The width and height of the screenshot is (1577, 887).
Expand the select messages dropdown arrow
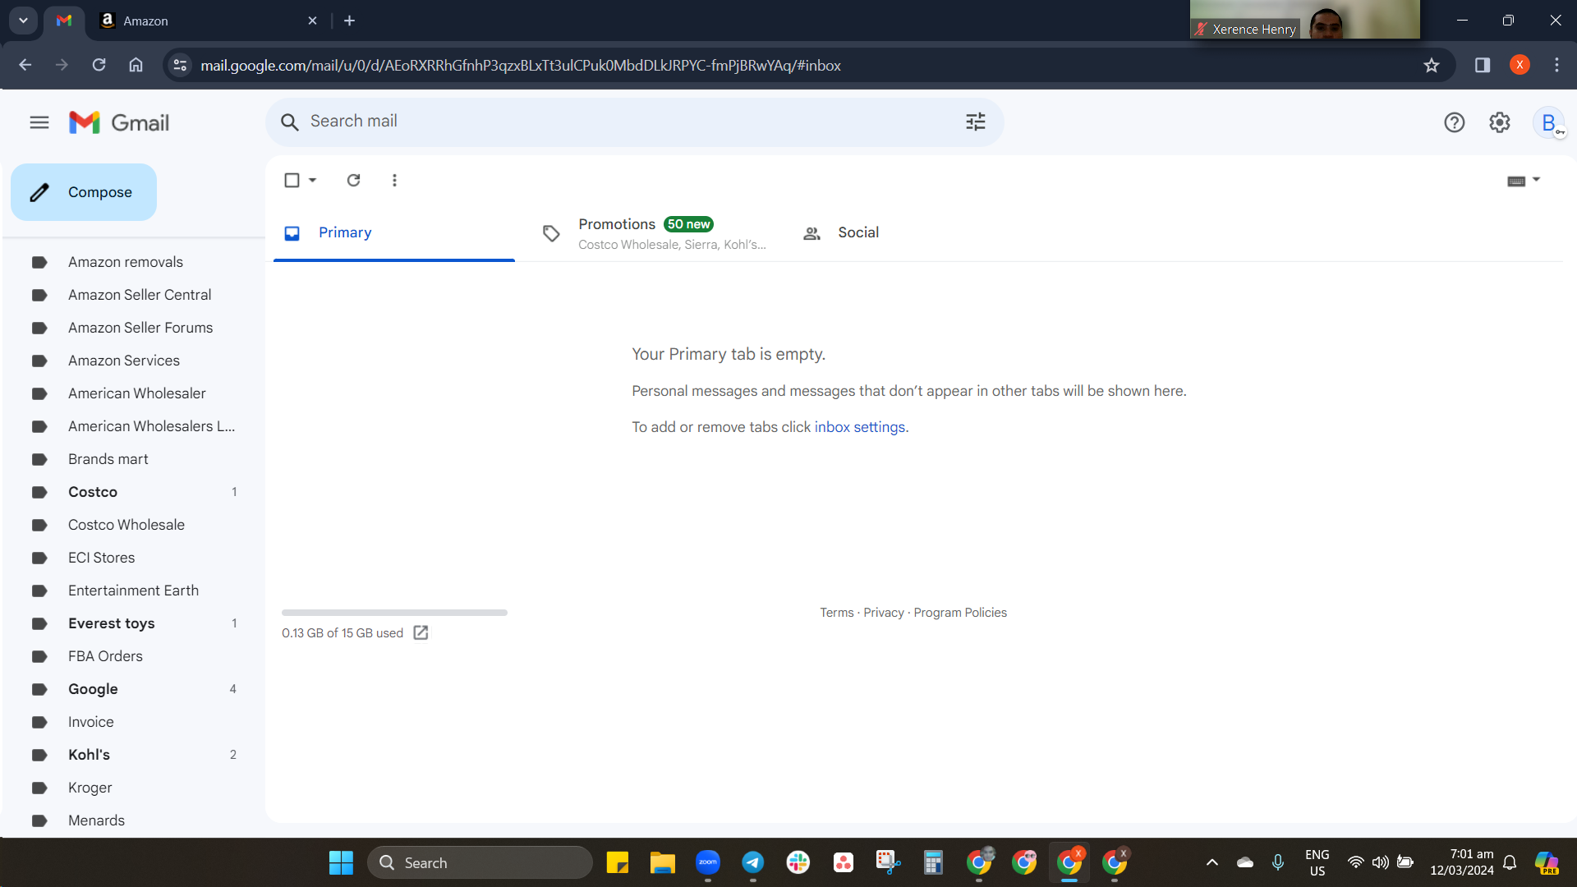pos(313,180)
